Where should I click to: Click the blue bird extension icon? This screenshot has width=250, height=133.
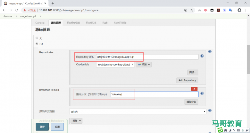pos(224,10)
